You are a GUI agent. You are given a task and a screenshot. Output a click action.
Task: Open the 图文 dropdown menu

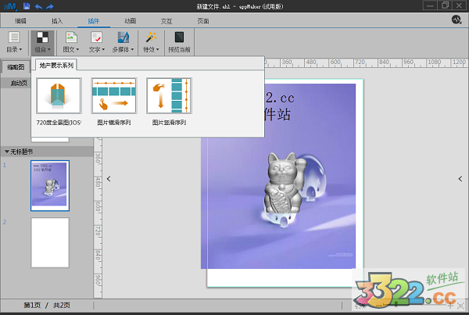coord(70,41)
